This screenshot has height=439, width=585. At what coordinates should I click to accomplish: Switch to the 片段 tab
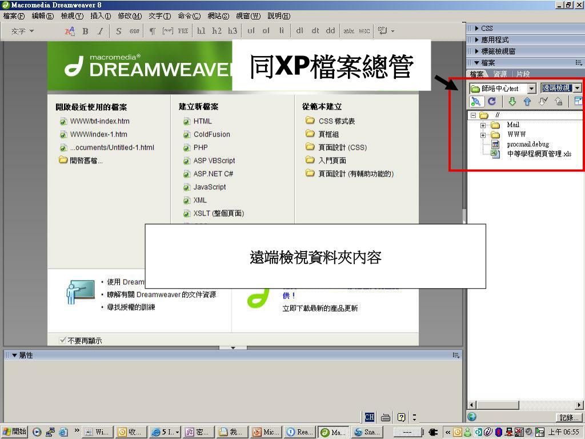click(x=523, y=74)
